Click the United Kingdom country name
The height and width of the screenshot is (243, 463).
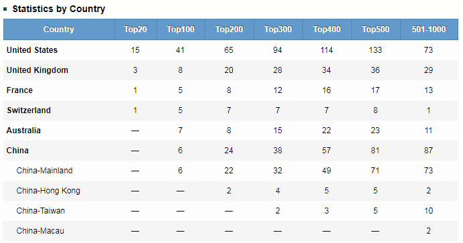click(37, 70)
